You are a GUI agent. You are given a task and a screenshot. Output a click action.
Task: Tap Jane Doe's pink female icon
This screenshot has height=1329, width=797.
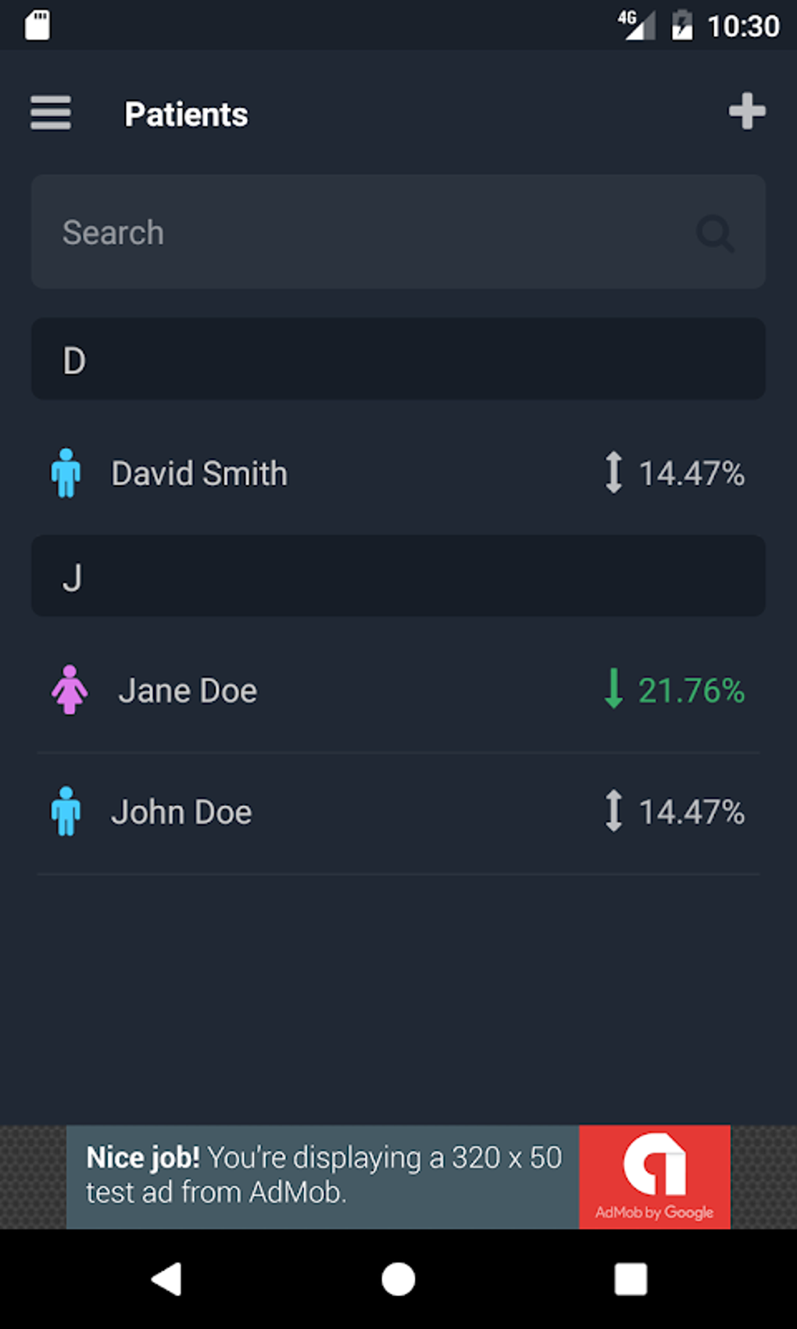[70, 690]
